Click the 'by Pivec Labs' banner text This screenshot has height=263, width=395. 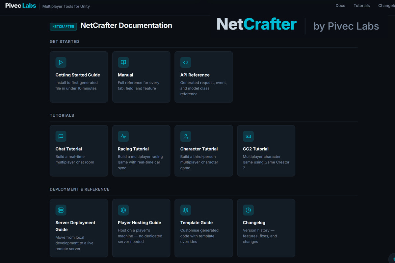[346, 26]
